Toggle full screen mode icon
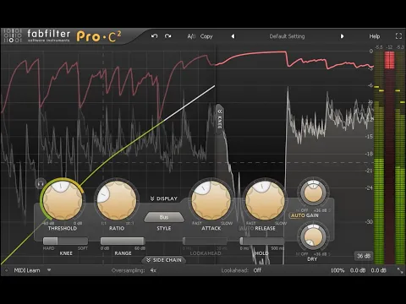Image resolution: width=406 pixels, height=304 pixels. pyautogui.click(x=398, y=36)
